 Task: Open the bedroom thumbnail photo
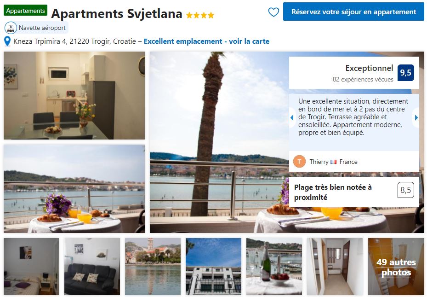point(31,267)
